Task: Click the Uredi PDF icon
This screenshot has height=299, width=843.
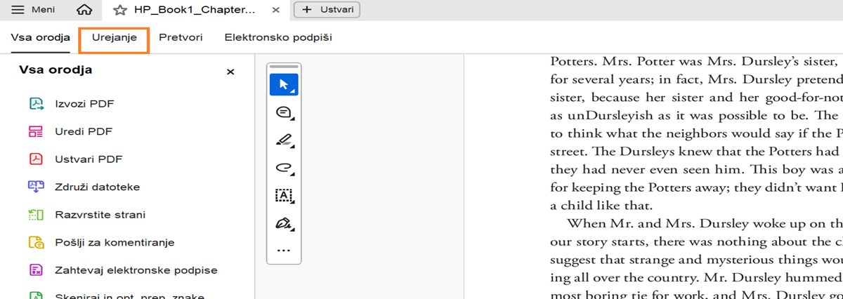Action: click(37, 131)
